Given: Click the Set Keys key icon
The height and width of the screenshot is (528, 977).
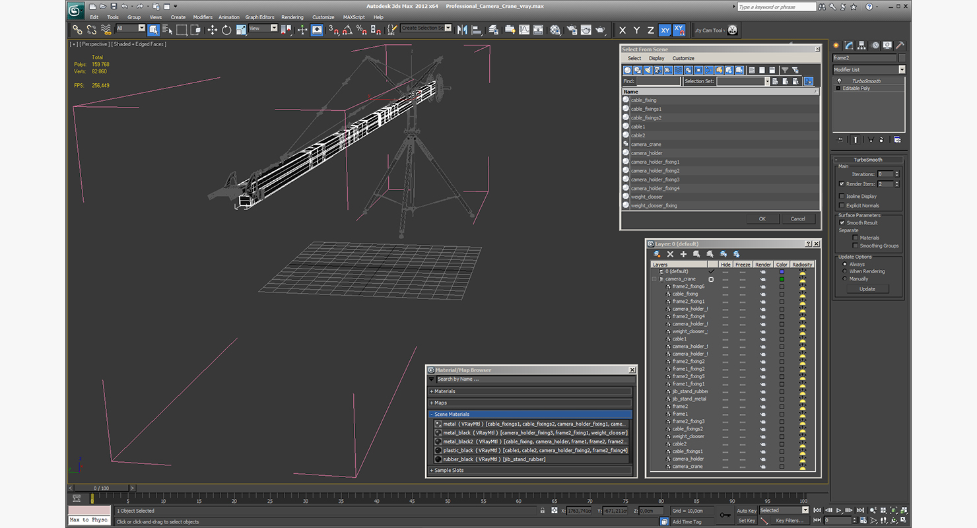Looking at the screenshot, I should 725,515.
